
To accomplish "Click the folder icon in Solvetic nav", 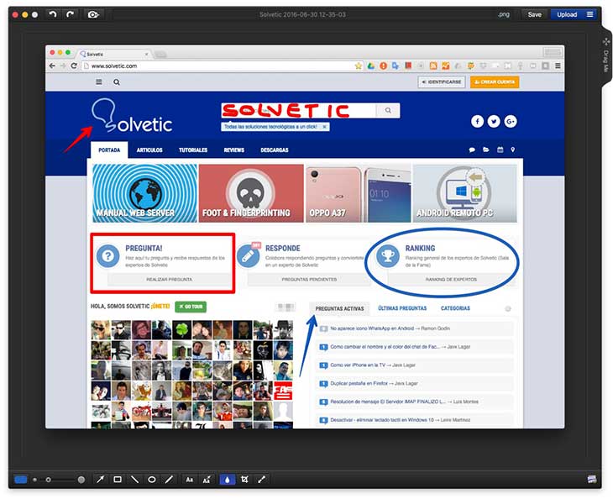I will click(486, 150).
